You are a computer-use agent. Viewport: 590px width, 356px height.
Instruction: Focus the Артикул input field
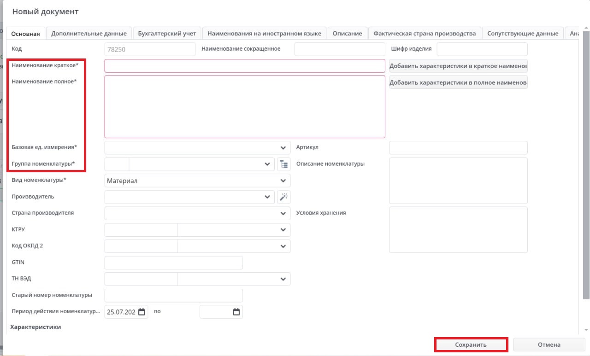[458, 148]
